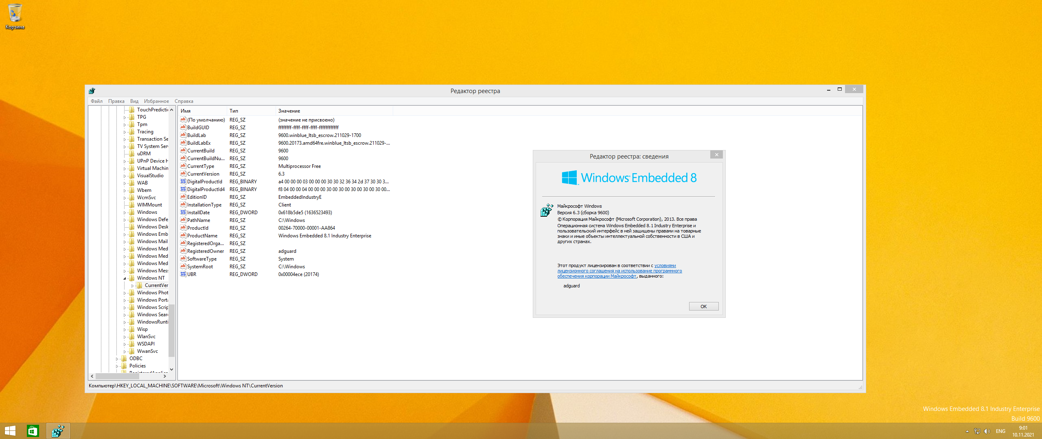Click the taskbar clock showing 9:01
The height and width of the screenshot is (439, 1042).
(x=1023, y=431)
